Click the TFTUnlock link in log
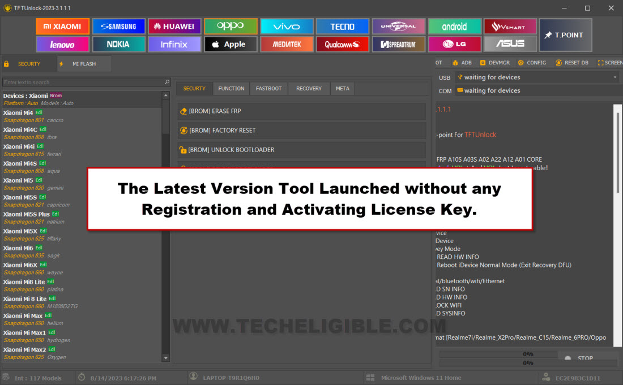Viewport: 623px width, 385px height. tap(480, 135)
